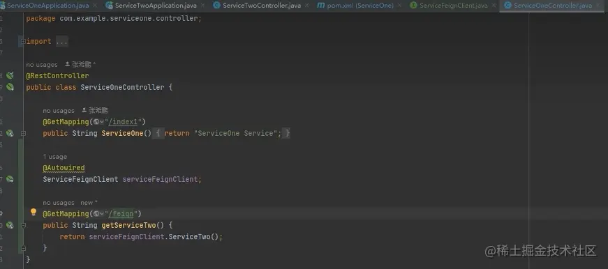The height and width of the screenshot is (269, 608).
Task: Click the "no usages" hint above @RestController
Action: [41, 65]
